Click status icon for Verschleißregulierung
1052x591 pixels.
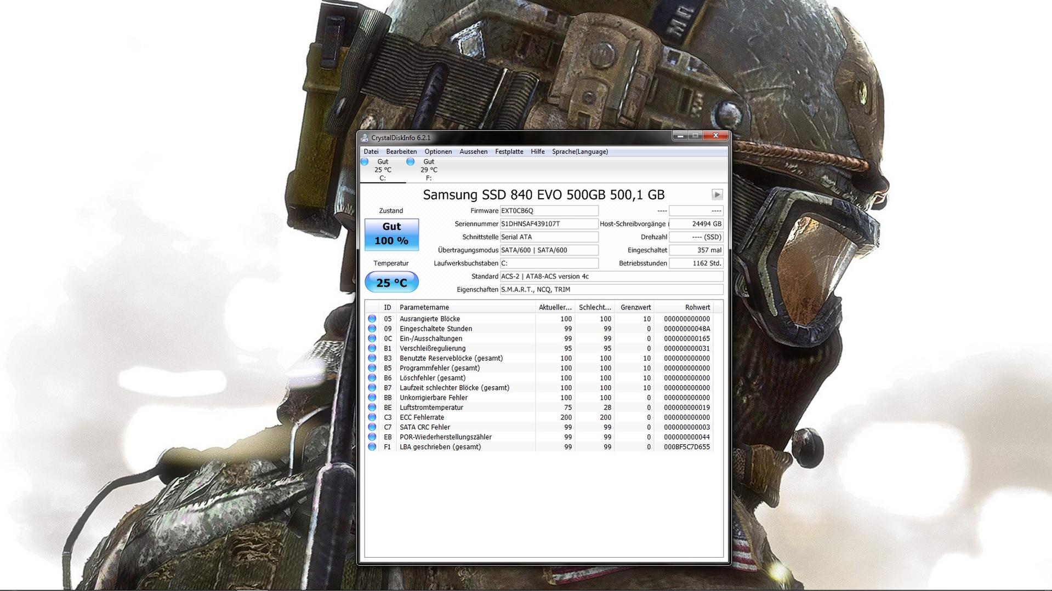(x=372, y=348)
